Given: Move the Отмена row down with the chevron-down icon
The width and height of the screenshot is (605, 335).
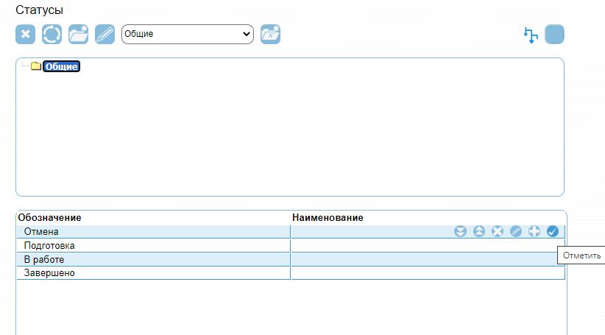Looking at the screenshot, I should (460, 232).
